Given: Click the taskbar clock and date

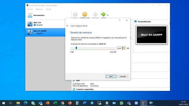Looking at the screenshot, I should pos(183,103).
